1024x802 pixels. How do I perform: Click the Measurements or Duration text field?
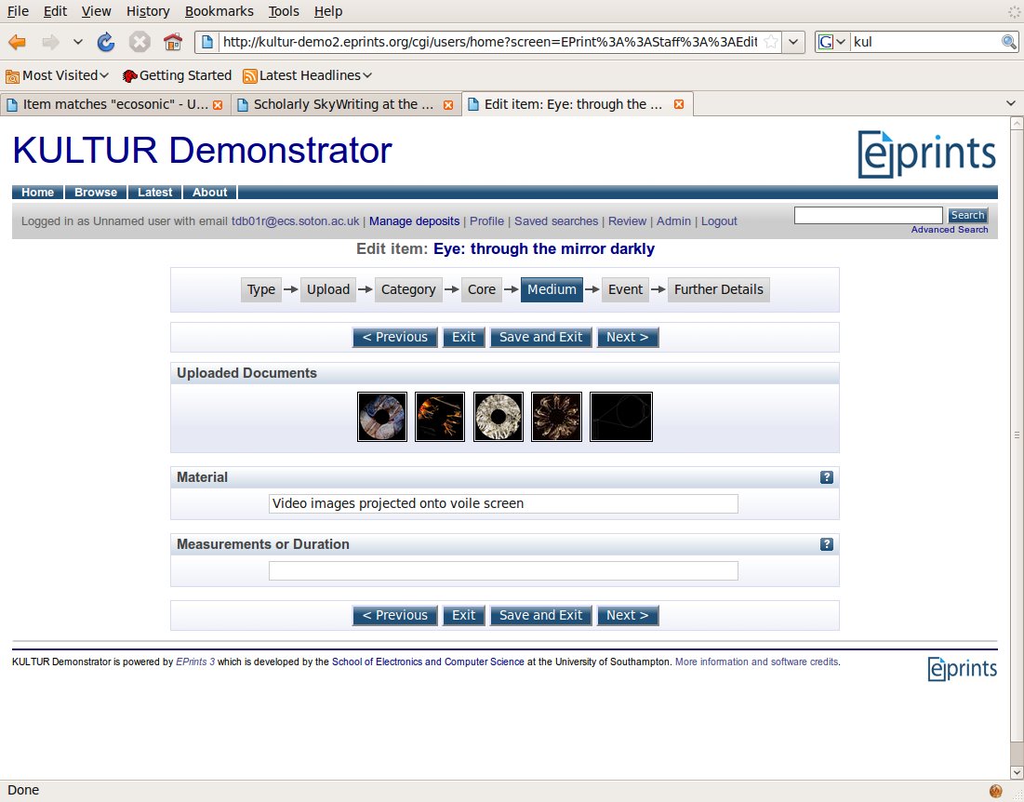point(503,570)
